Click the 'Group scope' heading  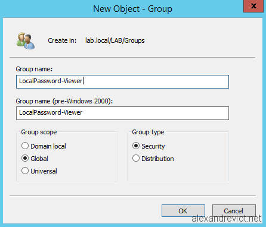pyautogui.click(x=39, y=132)
